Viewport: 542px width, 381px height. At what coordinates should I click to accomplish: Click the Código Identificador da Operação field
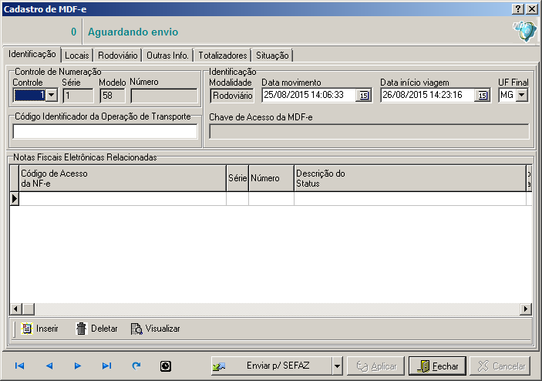click(x=105, y=131)
